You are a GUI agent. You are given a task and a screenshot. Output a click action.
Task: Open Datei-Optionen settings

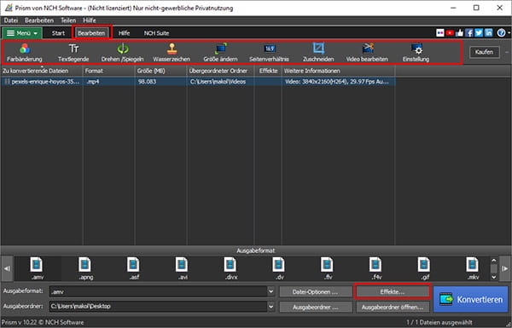[316, 292]
